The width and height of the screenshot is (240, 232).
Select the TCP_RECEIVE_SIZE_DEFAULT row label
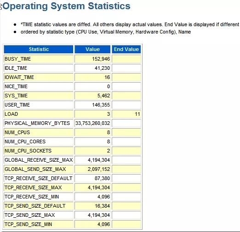[39, 178]
